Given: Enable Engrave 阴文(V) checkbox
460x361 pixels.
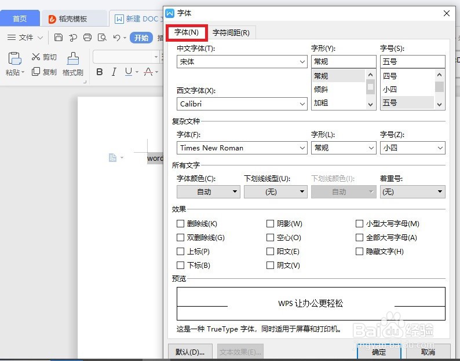Looking at the screenshot, I should pos(270,265).
